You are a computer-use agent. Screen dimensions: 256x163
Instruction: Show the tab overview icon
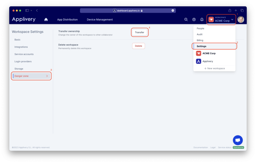pyautogui.click(x=242, y=11)
